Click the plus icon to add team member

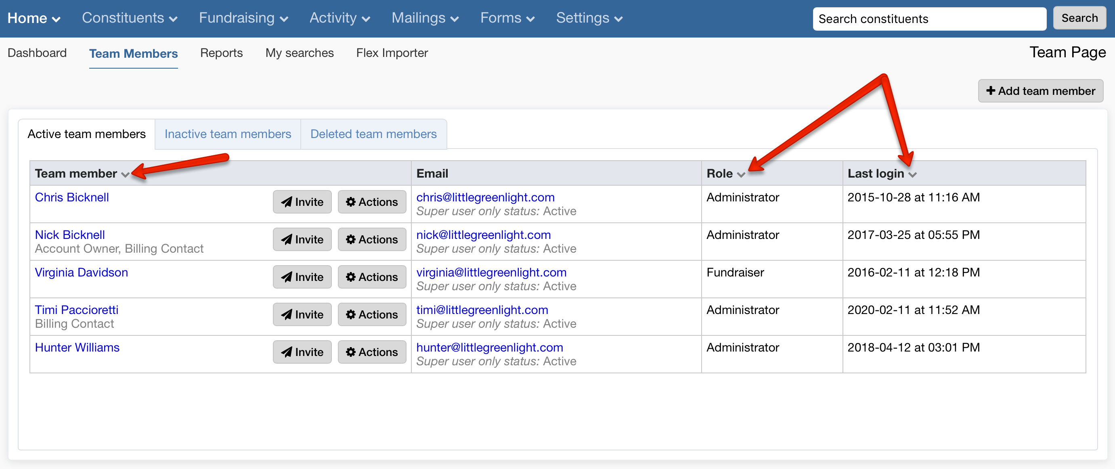(991, 91)
